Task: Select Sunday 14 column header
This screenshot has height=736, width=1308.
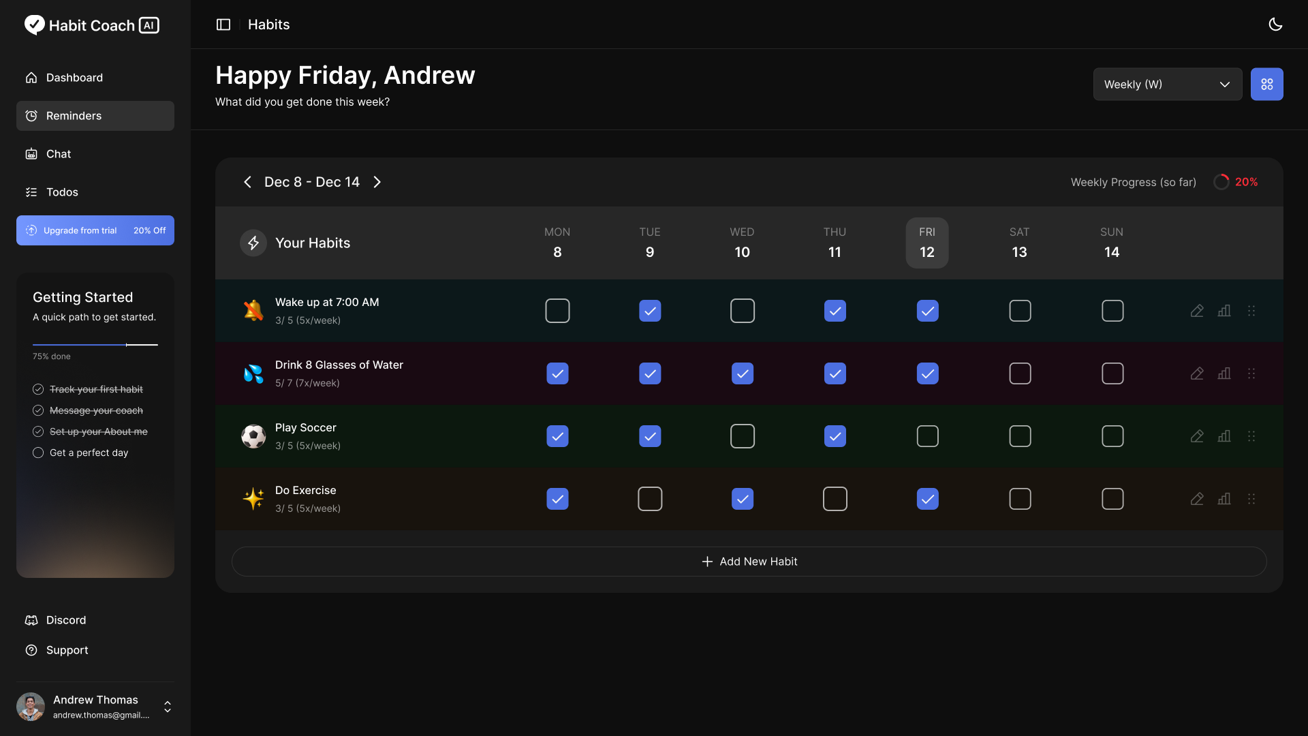Action: pyautogui.click(x=1112, y=243)
